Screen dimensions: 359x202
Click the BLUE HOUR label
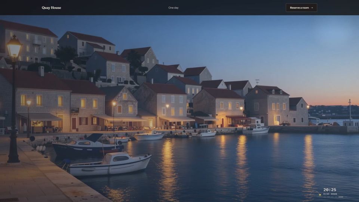coord(330,194)
